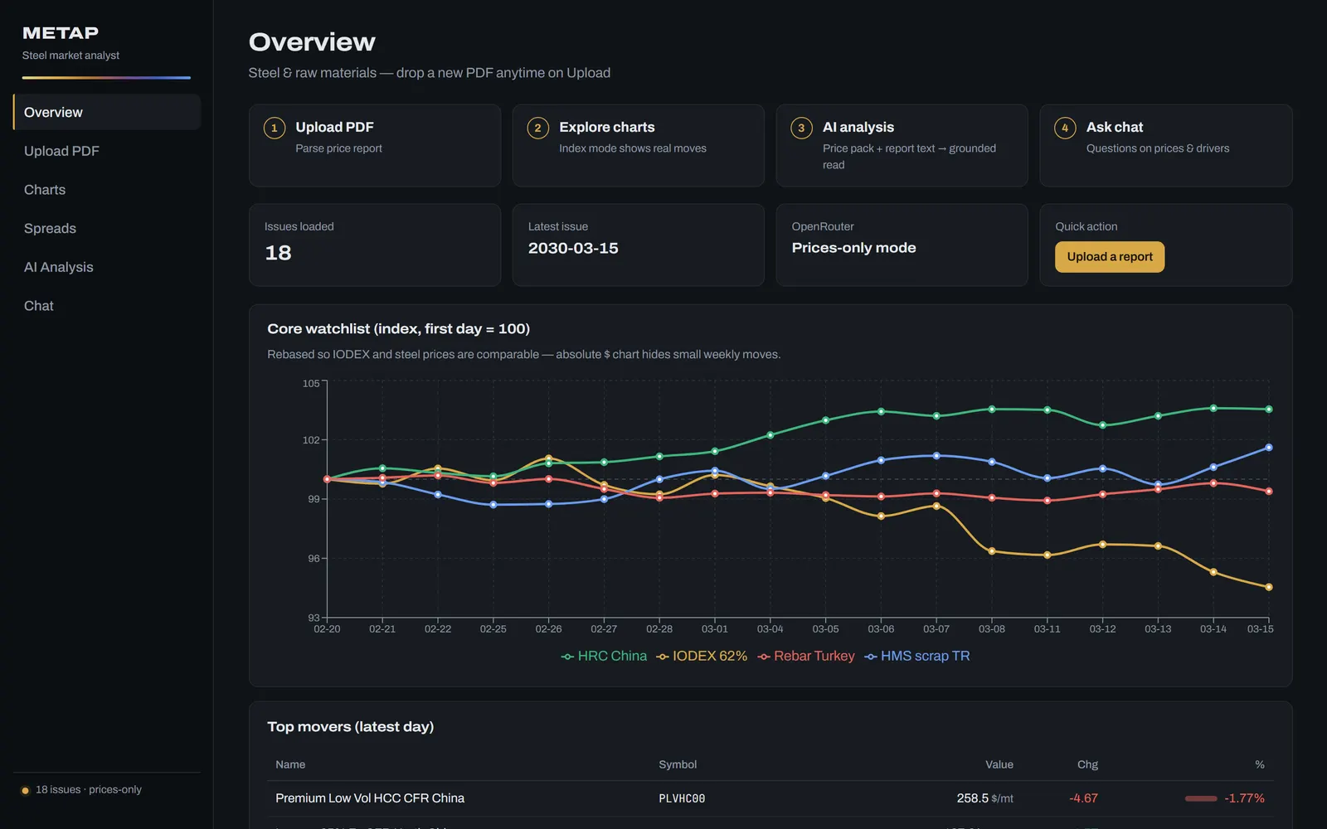This screenshot has width=1327, height=829.
Task: Click the step 2 circle on Explore charts card
Action: point(537,128)
